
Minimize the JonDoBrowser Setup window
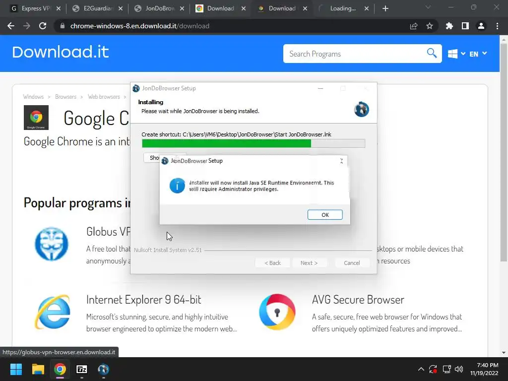coord(320,88)
